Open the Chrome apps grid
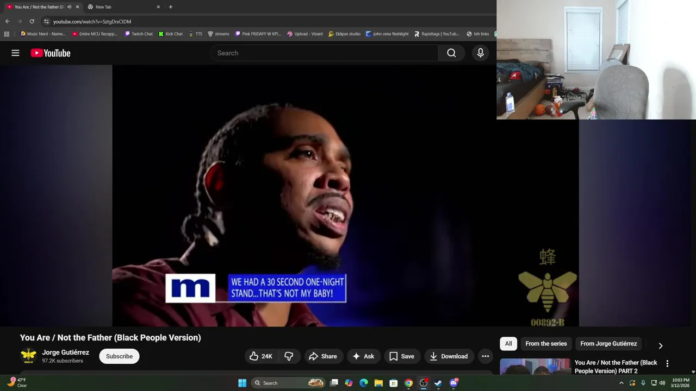Screen dimensions: 696x391 (7, 34)
